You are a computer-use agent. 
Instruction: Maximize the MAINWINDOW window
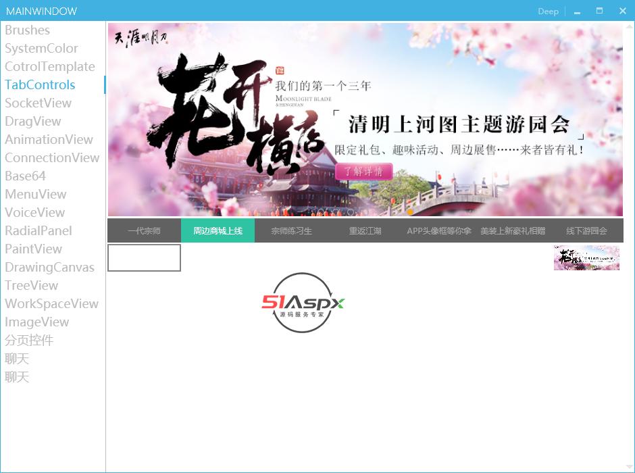click(x=599, y=11)
